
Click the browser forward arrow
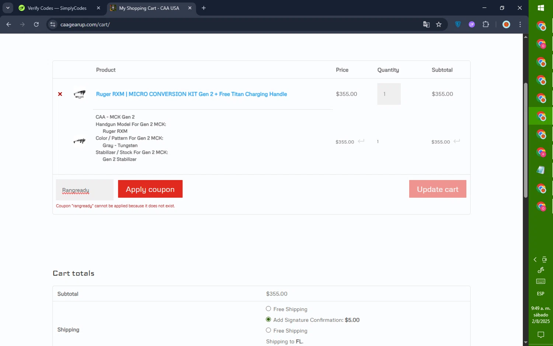[x=22, y=24]
